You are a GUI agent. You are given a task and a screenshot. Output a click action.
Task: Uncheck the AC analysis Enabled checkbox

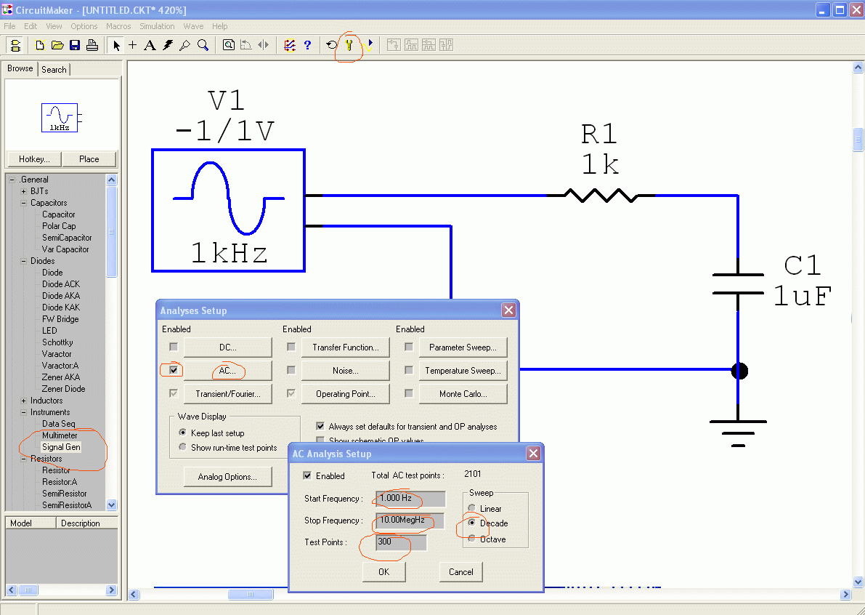pos(174,370)
